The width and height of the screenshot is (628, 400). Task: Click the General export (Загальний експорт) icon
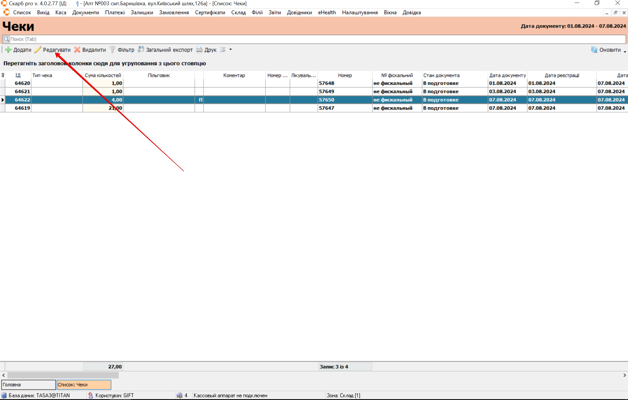[x=141, y=50]
